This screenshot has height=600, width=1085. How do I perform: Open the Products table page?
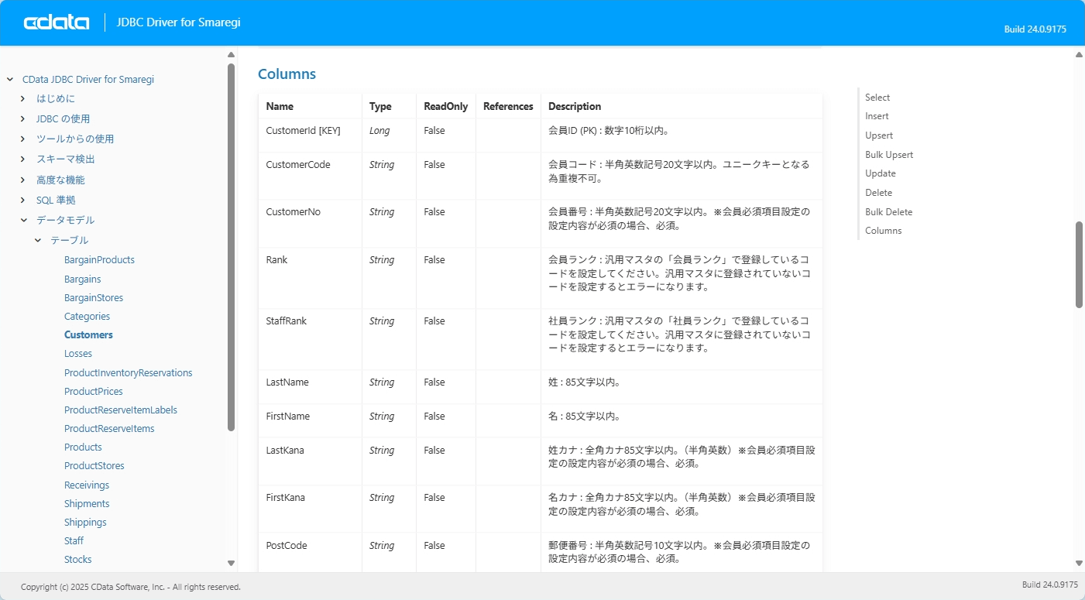pyautogui.click(x=83, y=447)
